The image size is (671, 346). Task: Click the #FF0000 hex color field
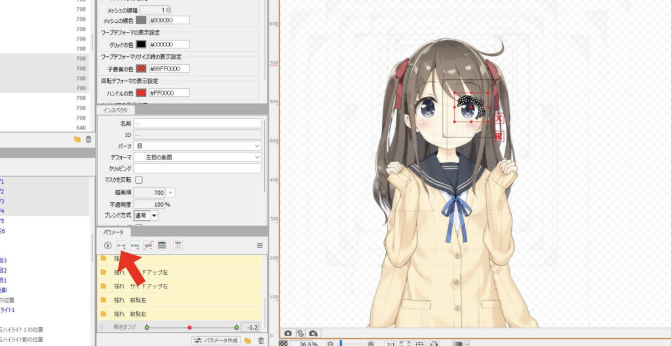pyautogui.click(x=169, y=93)
